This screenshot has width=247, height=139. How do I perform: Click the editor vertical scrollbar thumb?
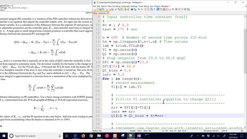click(245, 51)
